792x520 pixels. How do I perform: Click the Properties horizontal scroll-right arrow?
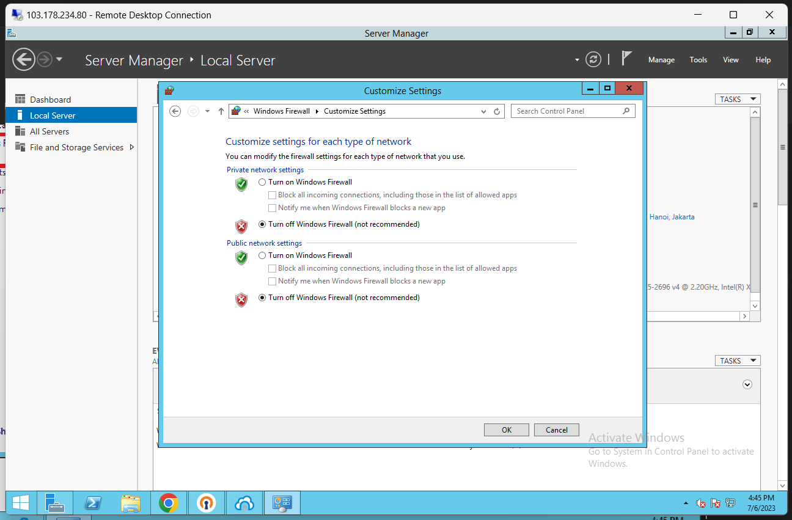(744, 317)
